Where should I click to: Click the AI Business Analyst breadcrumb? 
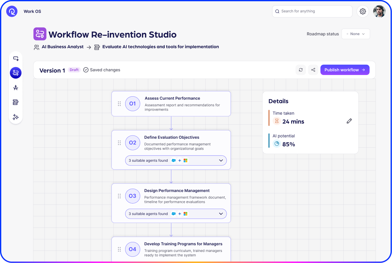pos(62,47)
